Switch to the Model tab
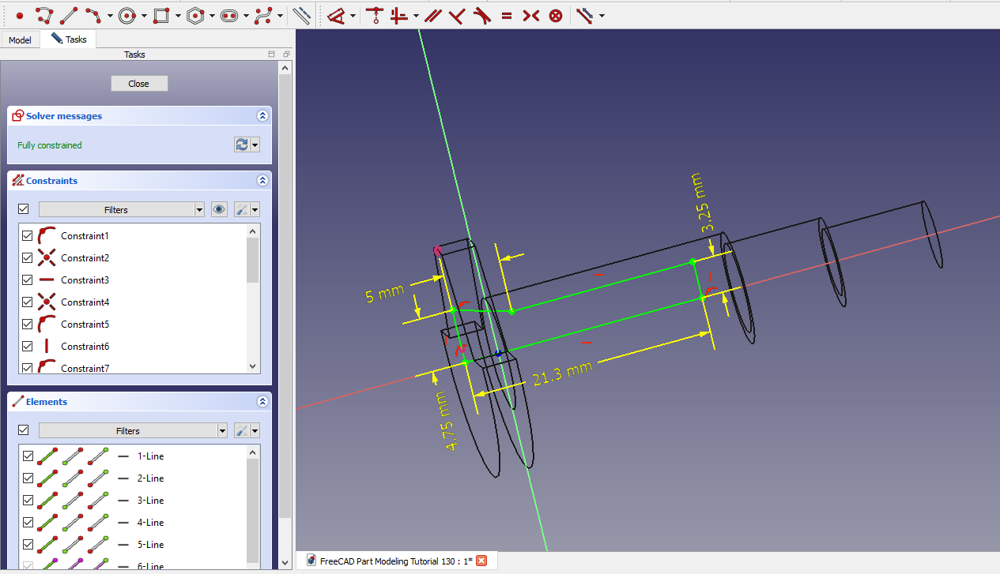 [x=20, y=39]
